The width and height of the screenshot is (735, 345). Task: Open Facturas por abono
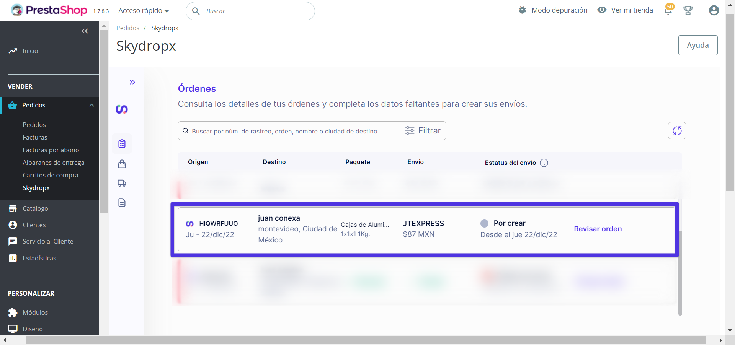click(51, 150)
